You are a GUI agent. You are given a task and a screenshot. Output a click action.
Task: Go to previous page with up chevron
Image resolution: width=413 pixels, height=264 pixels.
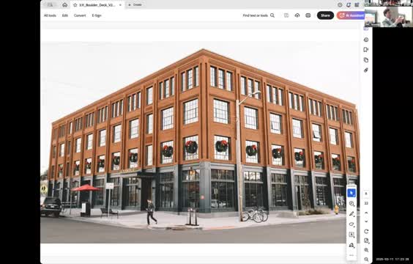pyautogui.click(x=366, y=213)
